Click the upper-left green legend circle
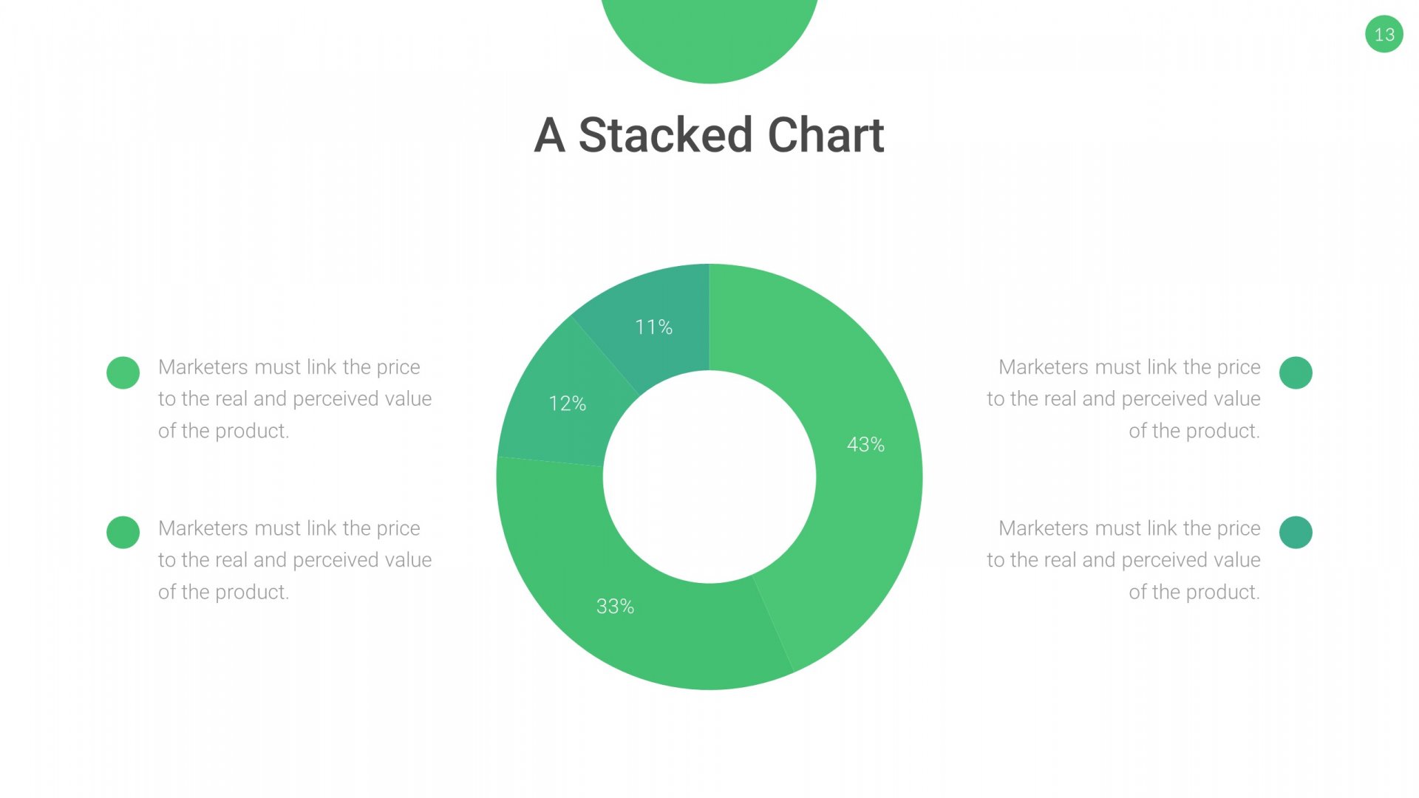The height and width of the screenshot is (798, 1419). tap(123, 372)
